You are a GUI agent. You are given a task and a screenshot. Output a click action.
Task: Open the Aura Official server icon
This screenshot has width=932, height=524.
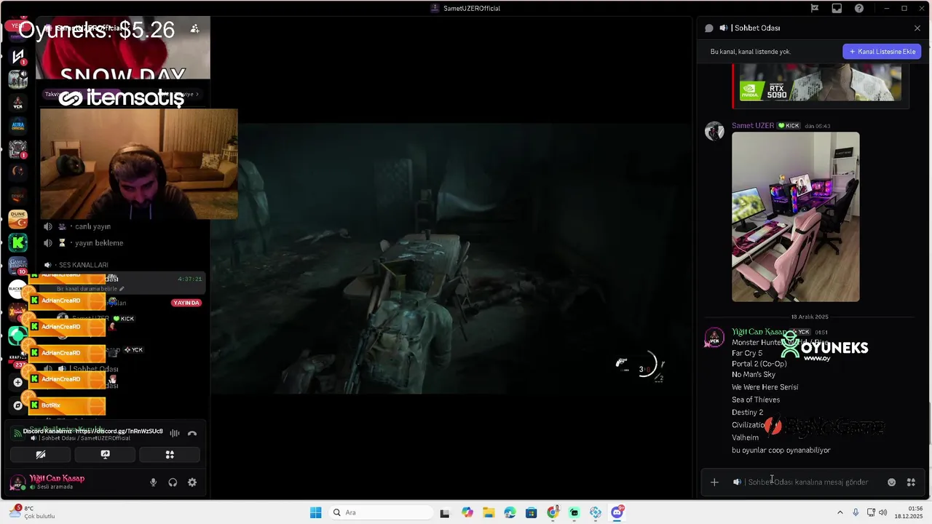(18, 126)
